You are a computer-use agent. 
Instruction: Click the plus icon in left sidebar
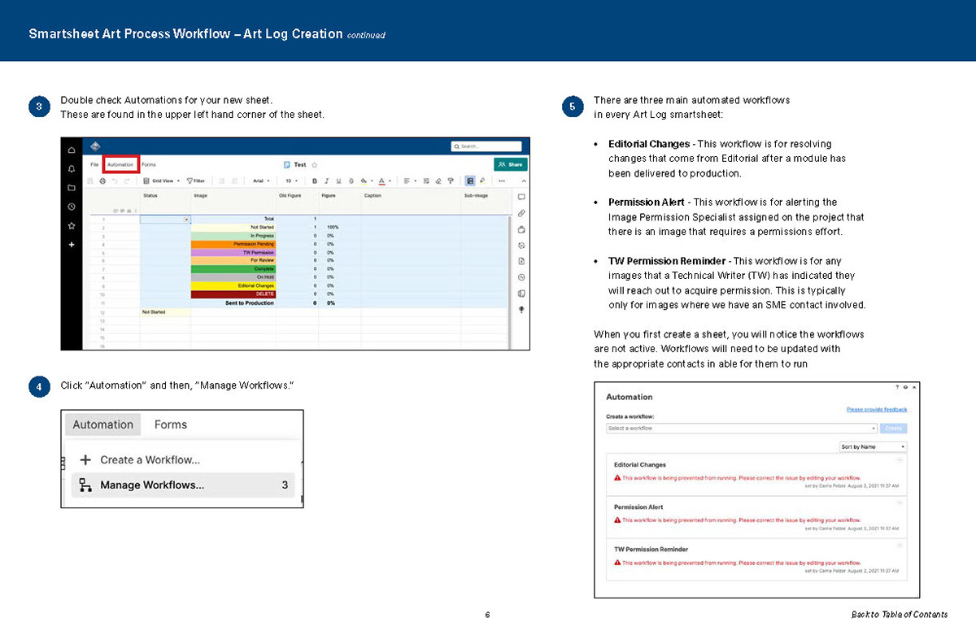click(x=72, y=244)
